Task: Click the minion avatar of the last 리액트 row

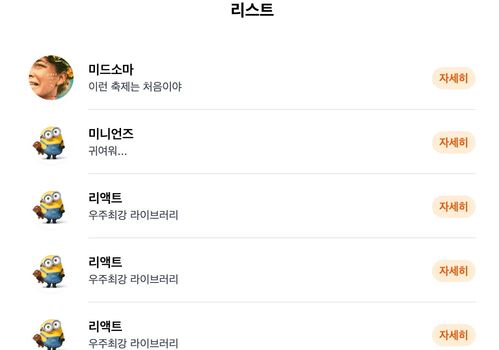Action: pyautogui.click(x=51, y=333)
